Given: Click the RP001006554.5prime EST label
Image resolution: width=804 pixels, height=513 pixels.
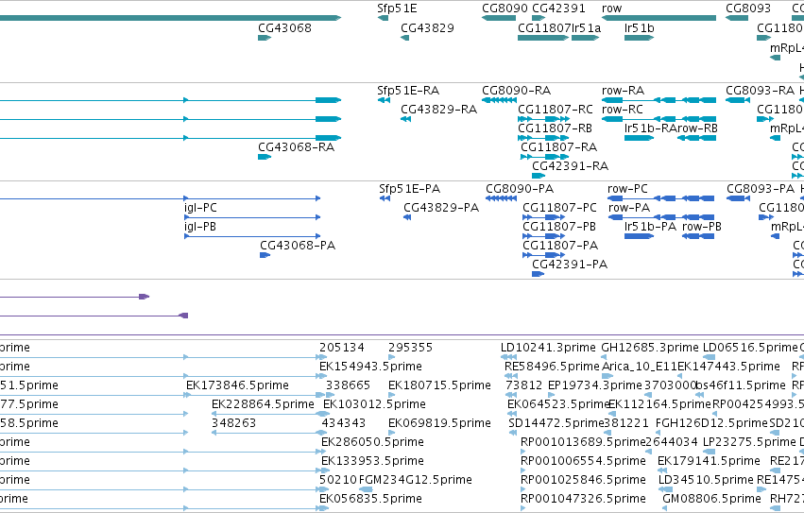Looking at the screenshot, I should (x=583, y=462).
